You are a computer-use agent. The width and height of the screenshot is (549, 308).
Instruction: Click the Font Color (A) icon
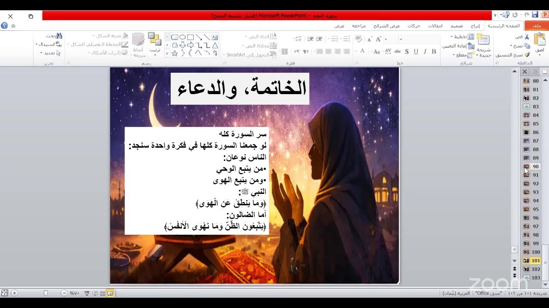(362, 51)
